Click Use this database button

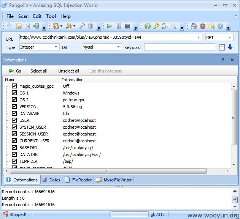[106, 71]
